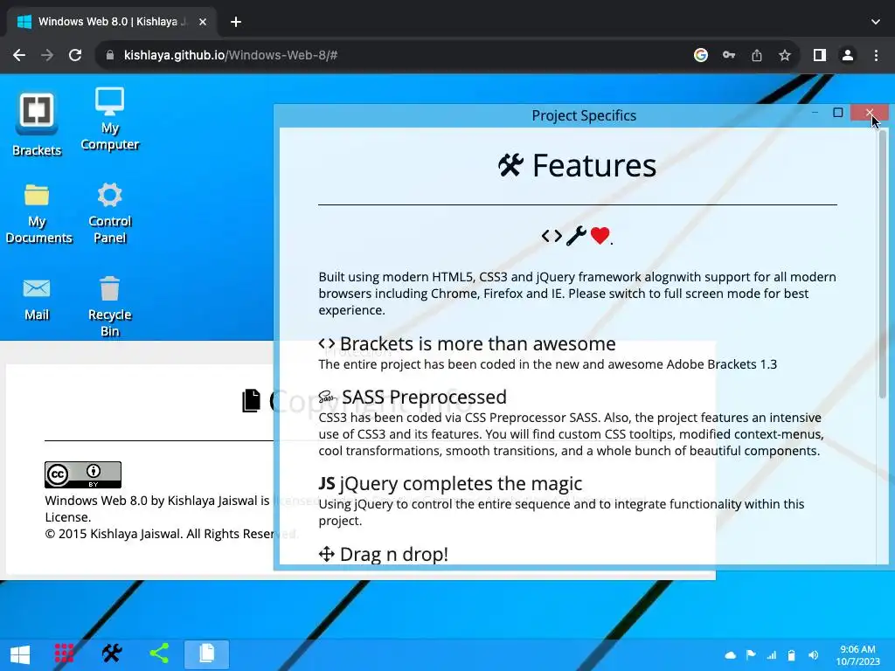Click the volume speaker tray icon
Screen dimensions: 895x671
[x=814, y=655]
